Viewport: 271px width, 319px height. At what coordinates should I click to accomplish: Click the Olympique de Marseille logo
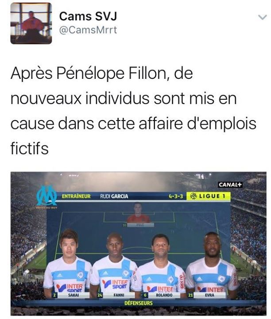coord(47,196)
